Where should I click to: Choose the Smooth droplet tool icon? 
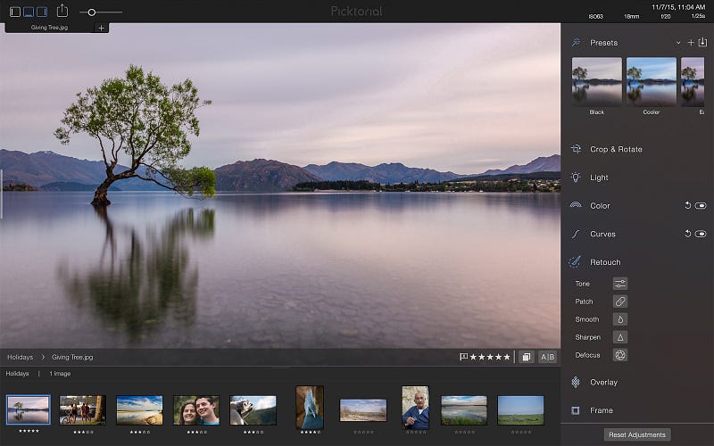[x=619, y=319]
